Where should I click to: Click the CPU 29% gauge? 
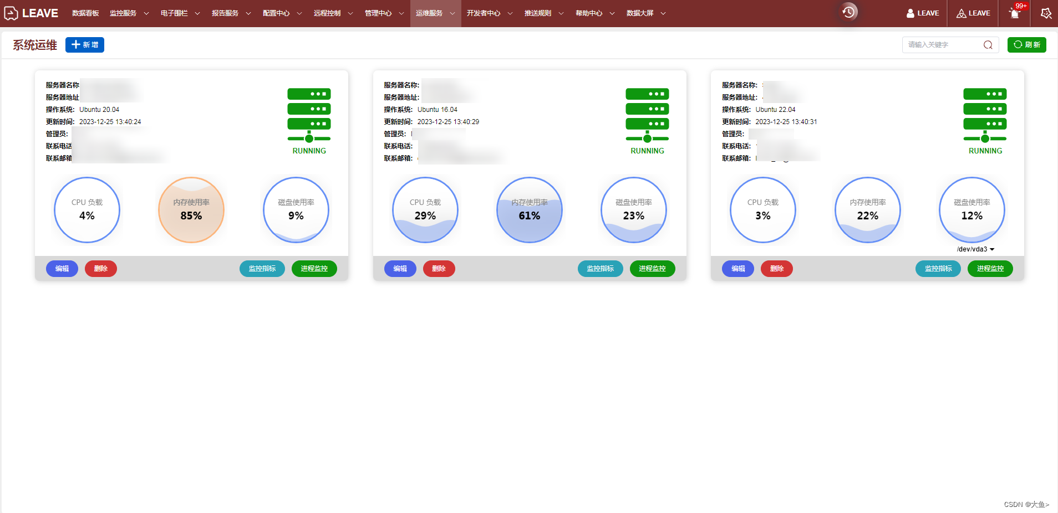tap(425, 210)
